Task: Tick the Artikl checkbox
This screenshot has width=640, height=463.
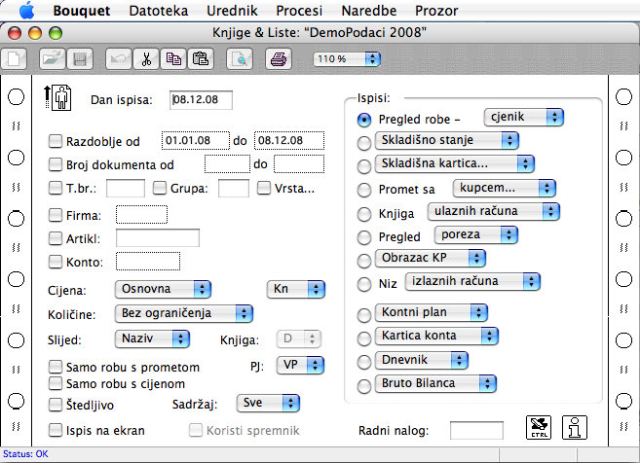Action: click(x=56, y=238)
